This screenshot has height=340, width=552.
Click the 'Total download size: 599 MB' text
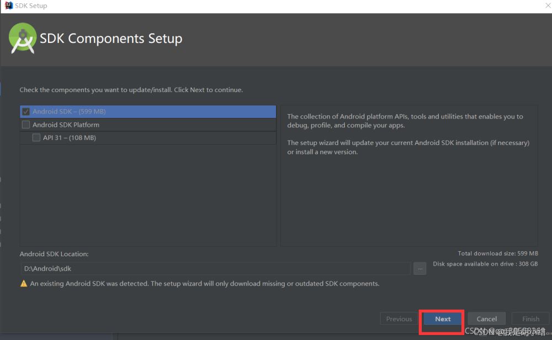(498, 253)
